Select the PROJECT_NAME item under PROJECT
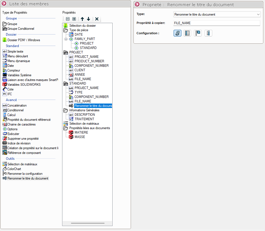265x231 pixels. click(86, 57)
